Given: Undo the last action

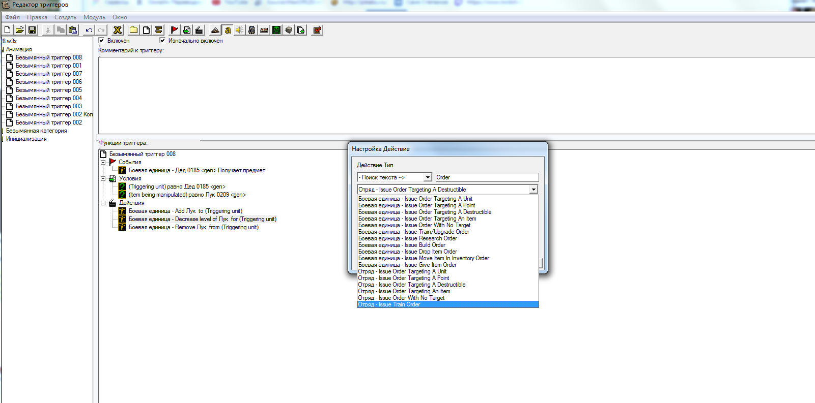Looking at the screenshot, I should pyautogui.click(x=89, y=30).
